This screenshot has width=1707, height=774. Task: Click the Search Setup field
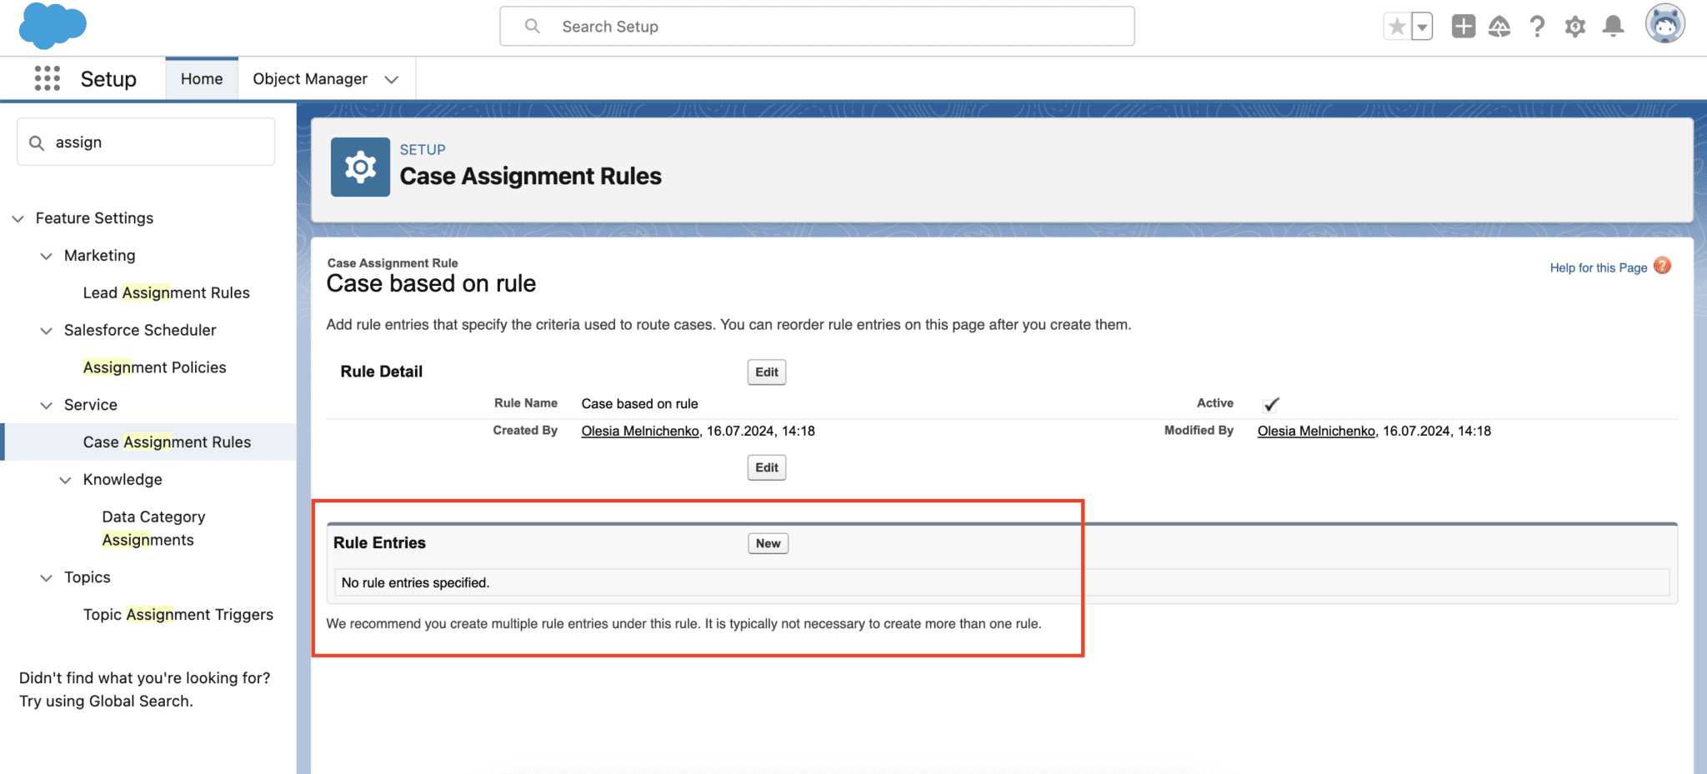pos(817,27)
